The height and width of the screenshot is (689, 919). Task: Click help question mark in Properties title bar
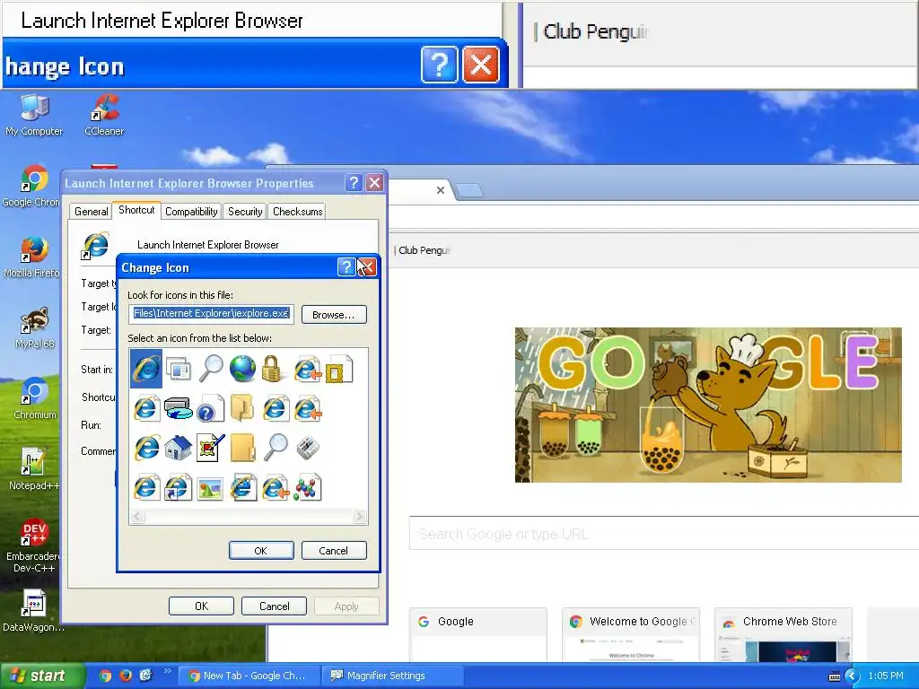[354, 183]
